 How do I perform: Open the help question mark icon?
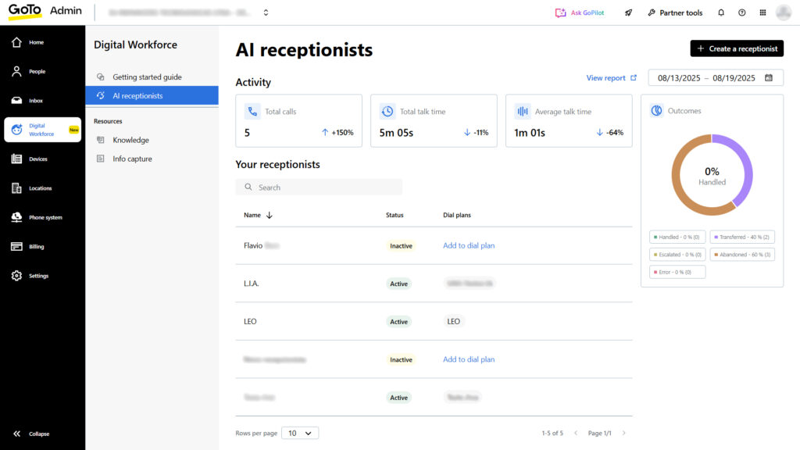pyautogui.click(x=742, y=12)
